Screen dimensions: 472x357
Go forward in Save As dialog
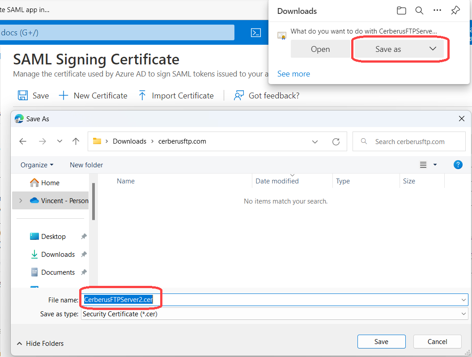[x=43, y=141]
